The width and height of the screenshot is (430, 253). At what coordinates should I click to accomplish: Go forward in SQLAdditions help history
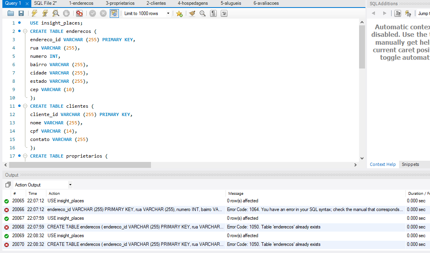(384, 13)
